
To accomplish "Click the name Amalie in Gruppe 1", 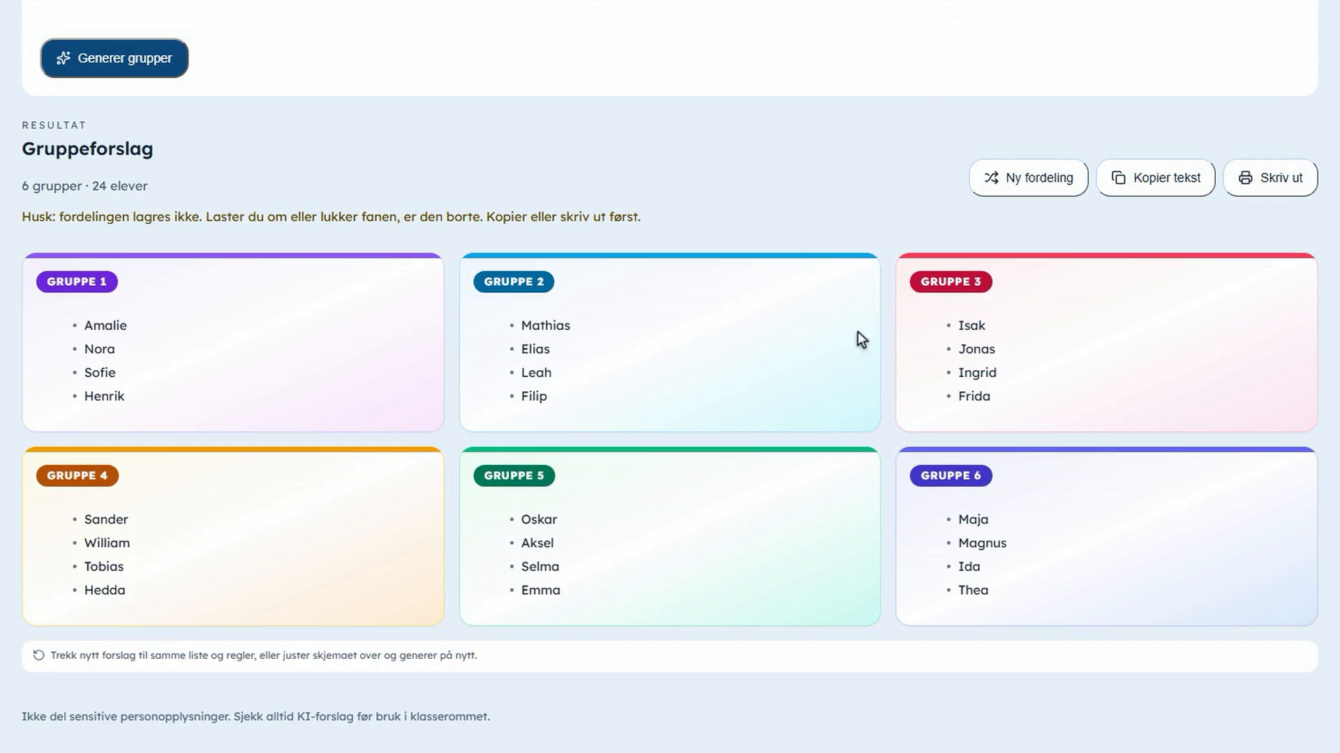I will (x=105, y=326).
